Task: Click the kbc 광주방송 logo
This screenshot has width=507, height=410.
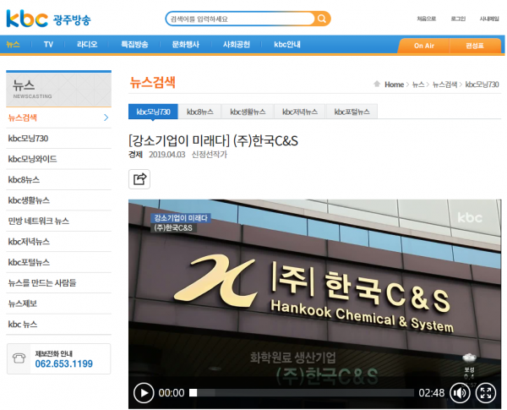Action: coord(48,19)
